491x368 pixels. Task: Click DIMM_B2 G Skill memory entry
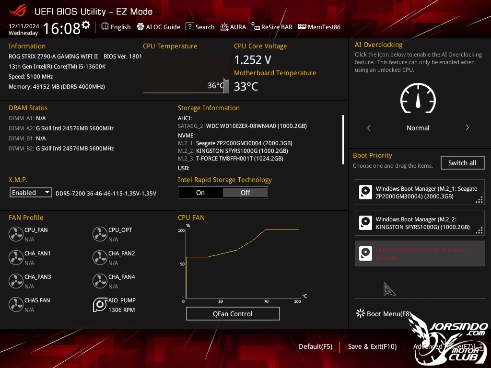[x=61, y=149]
